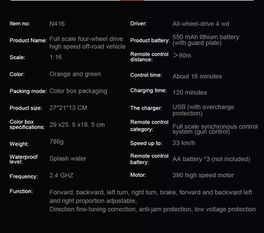The width and height of the screenshot is (264, 233).
Task: Click the Function label
Action: [x=21, y=191]
